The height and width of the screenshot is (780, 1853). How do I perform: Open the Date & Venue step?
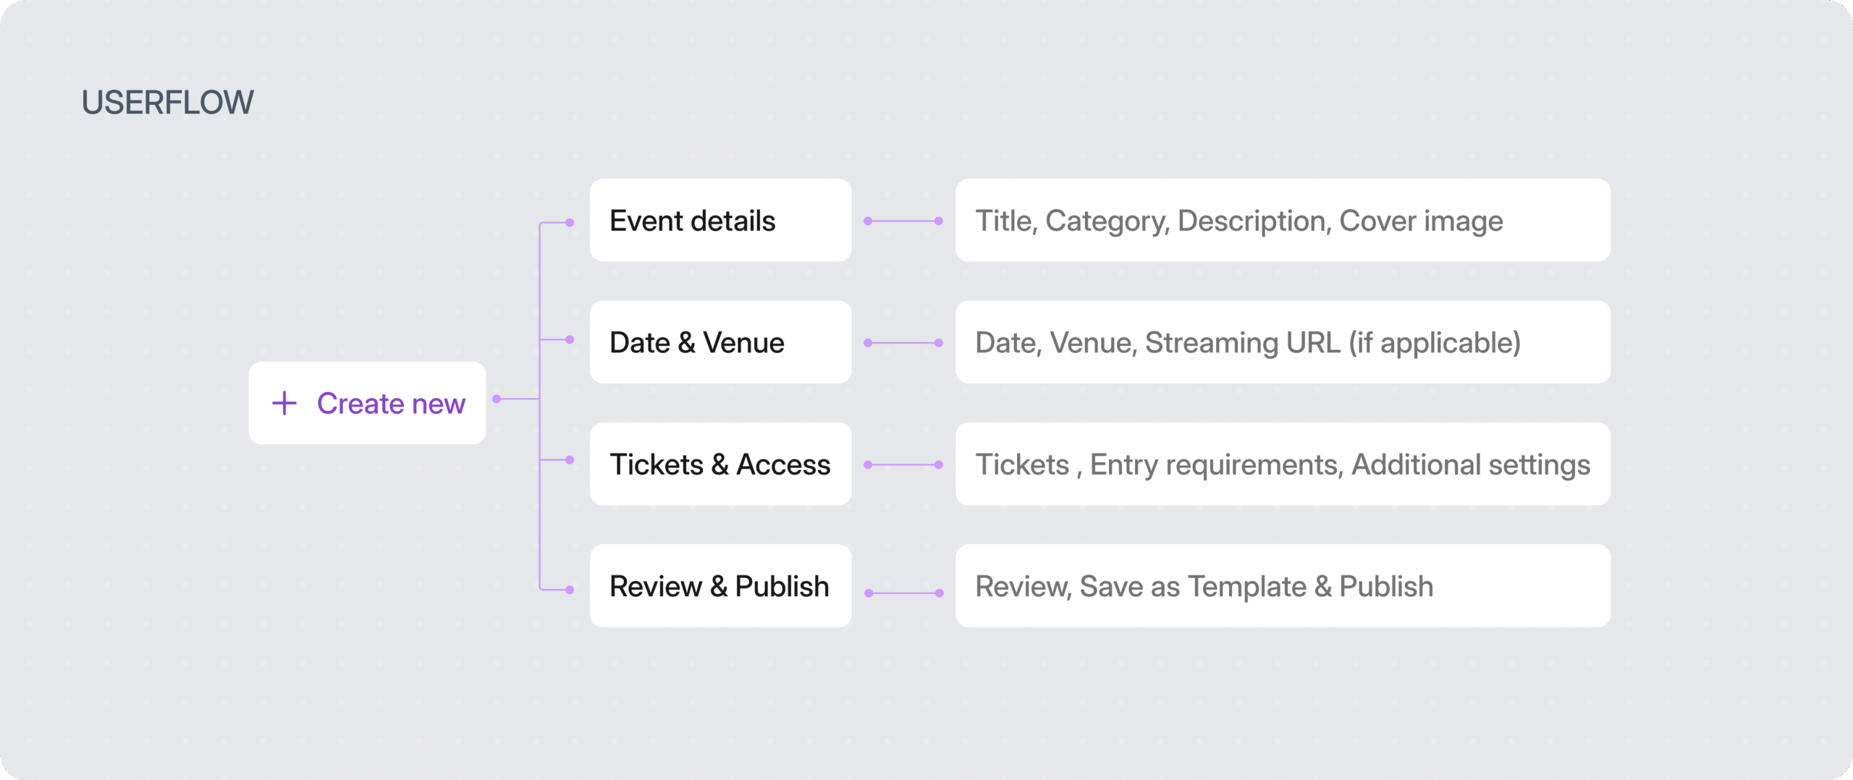[x=720, y=342]
